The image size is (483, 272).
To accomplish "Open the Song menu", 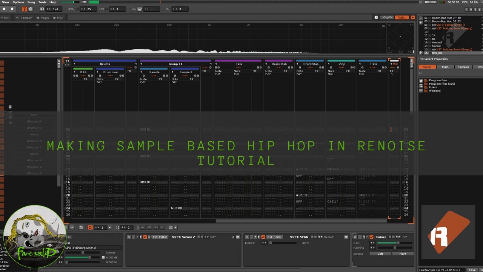I will click(x=31, y=2).
